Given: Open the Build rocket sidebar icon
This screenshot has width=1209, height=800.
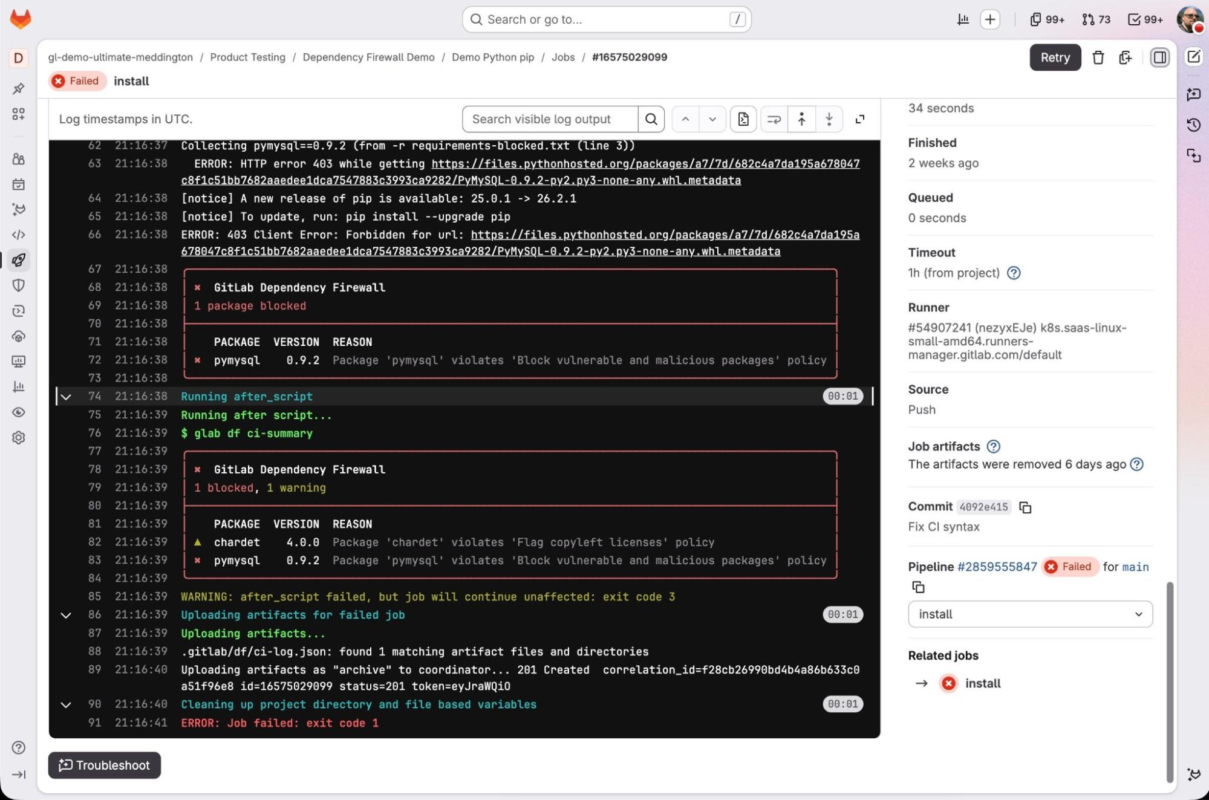Looking at the screenshot, I should click(18, 260).
